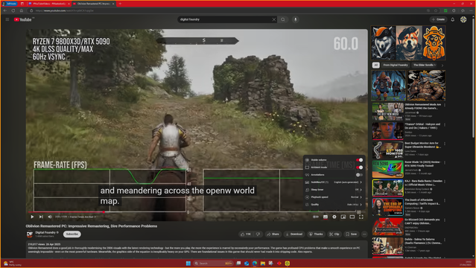Toggle the Stable volume switch
This screenshot has height=268, width=476.
click(359, 160)
